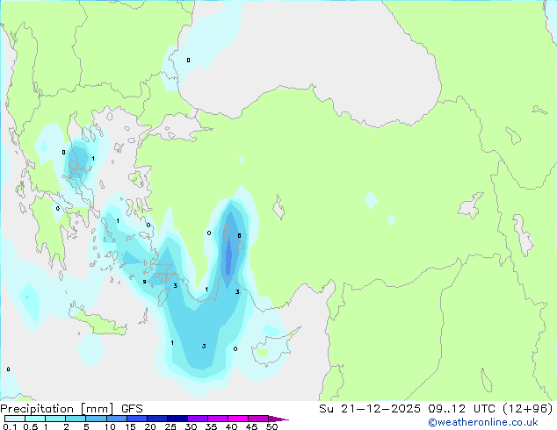The height and width of the screenshot is (430, 557).
Task: Select the 0.5–1 mm legend color box
Action: pos(35,419)
